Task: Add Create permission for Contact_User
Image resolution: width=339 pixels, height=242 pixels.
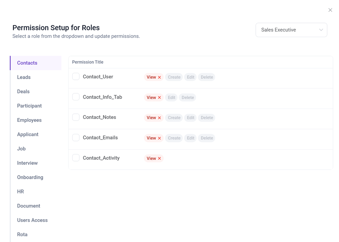Action: (x=174, y=77)
